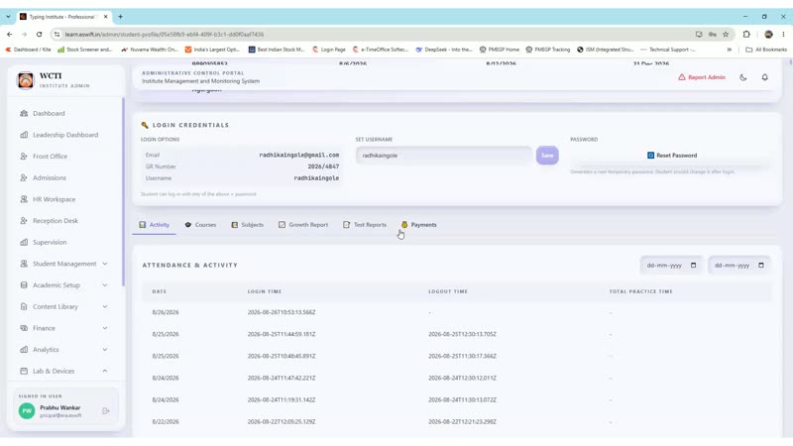Select the 8/22/2026 attendance row date
The image size is (793, 446).
[x=166, y=422]
